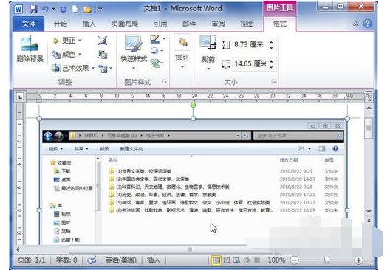390x270 pixels.
Task: Click the 裁剪 crop tool
Action: [x=208, y=52]
